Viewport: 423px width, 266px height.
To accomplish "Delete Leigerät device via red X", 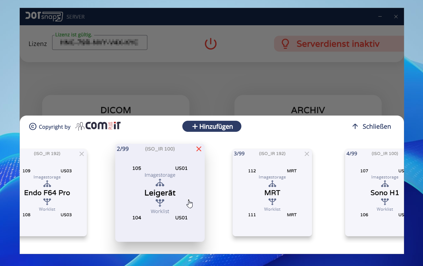I will pos(199,149).
